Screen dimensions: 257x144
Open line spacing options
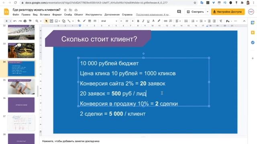coord(186,21)
